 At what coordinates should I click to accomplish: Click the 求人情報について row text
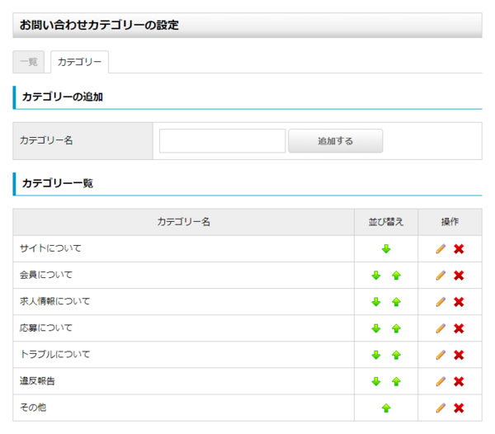click(x=55, y=301)
